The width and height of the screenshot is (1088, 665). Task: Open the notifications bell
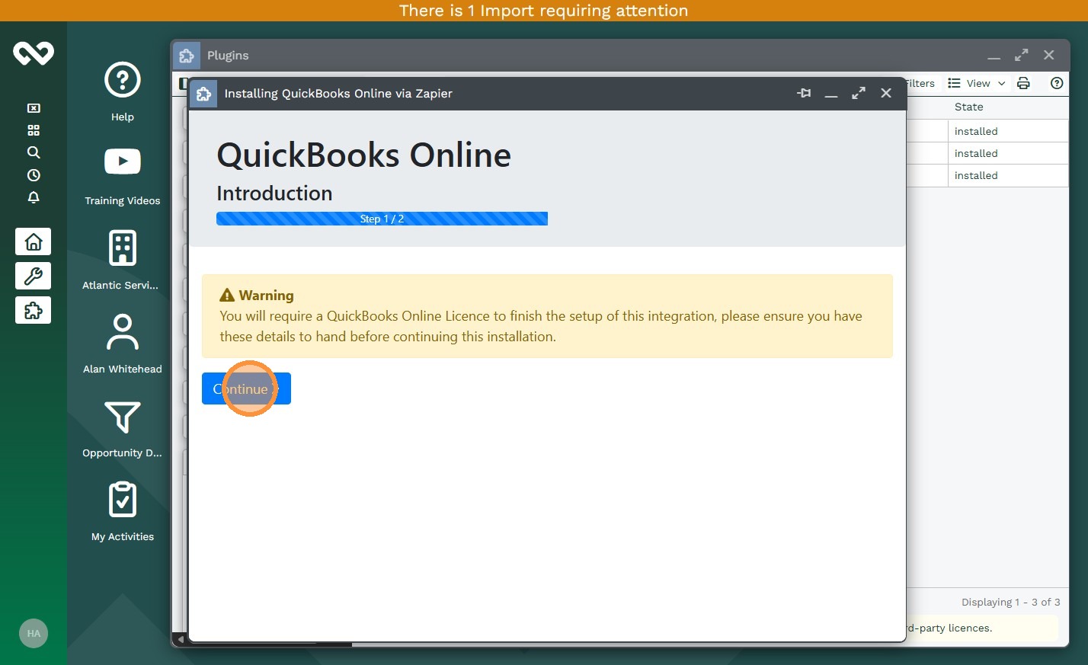pyautogui.click(x=34, y=197)
